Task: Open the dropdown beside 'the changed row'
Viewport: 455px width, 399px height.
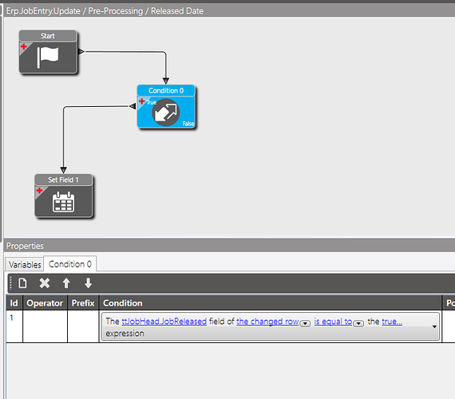Action: [305, 323]
